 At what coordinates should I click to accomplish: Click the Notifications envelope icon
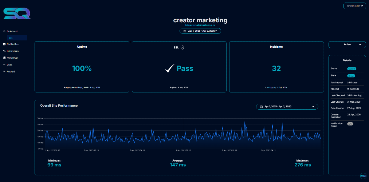pos(4,44)
